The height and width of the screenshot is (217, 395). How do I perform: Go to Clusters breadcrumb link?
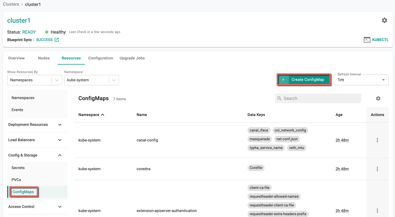click(11, 4)
